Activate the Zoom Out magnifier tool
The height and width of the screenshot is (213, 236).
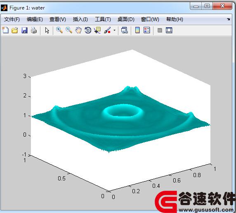69,30
